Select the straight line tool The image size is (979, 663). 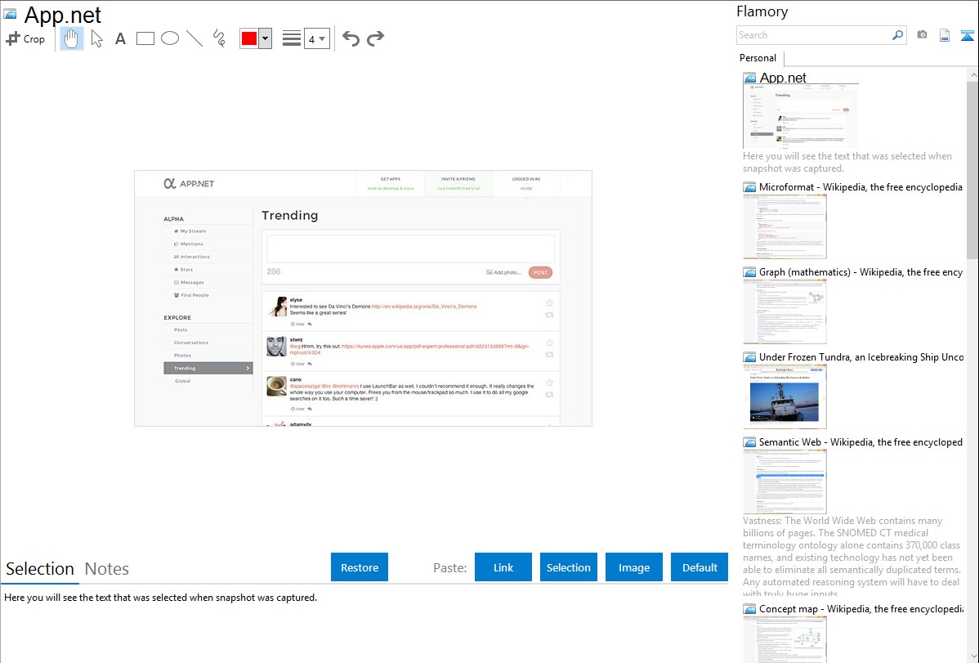pos(194,38)
